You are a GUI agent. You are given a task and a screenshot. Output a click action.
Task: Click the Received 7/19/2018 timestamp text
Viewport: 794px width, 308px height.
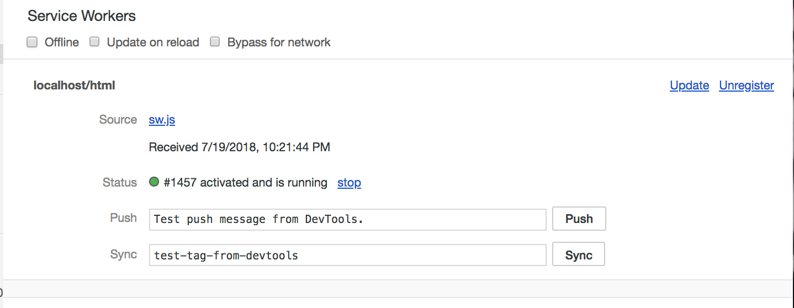pos(240,147)
